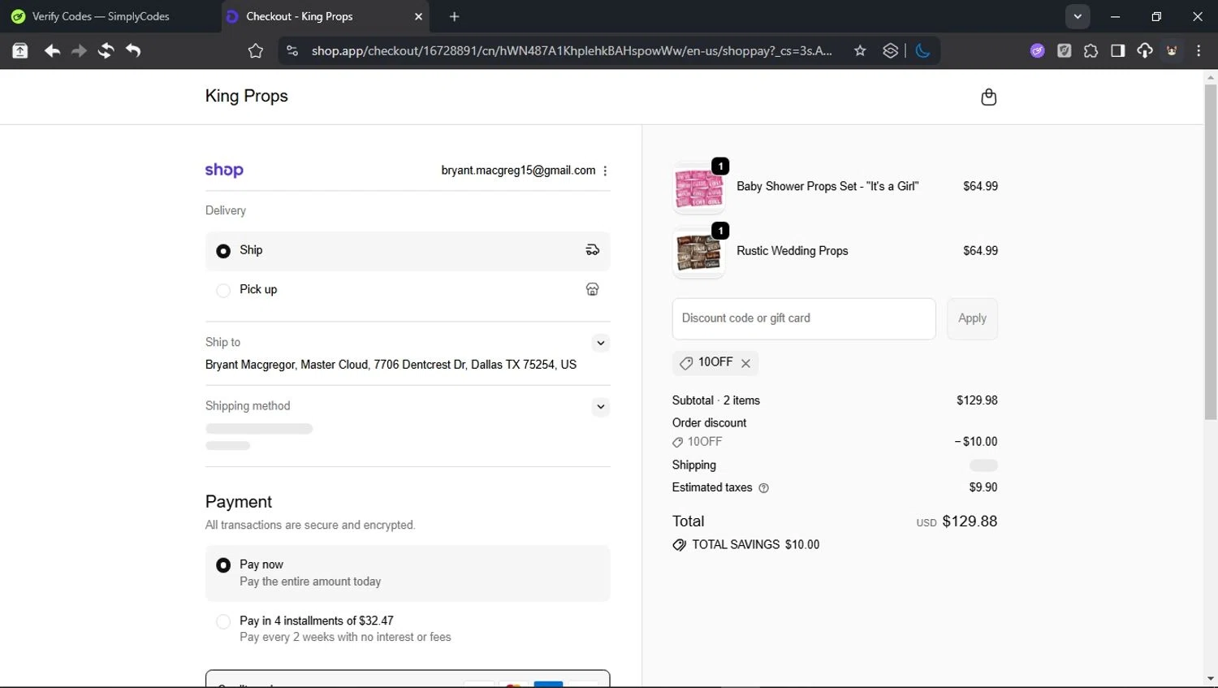The width and height of the screenshot is (1218, 688).
Task: Click the layered shield icon in address bar
Action: tap(891, 51)
